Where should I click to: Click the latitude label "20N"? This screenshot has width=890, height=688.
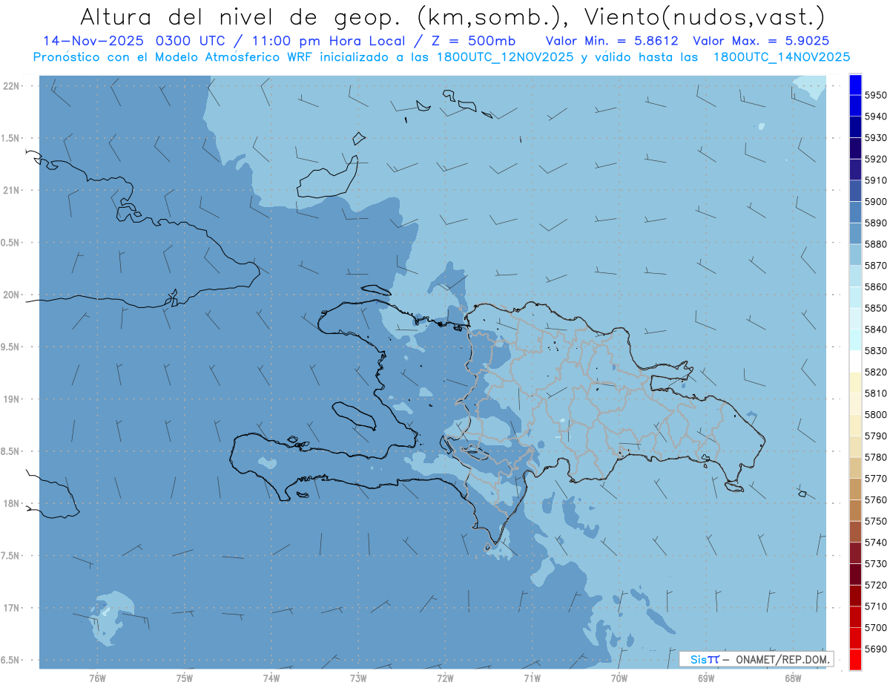click(12, 295)
